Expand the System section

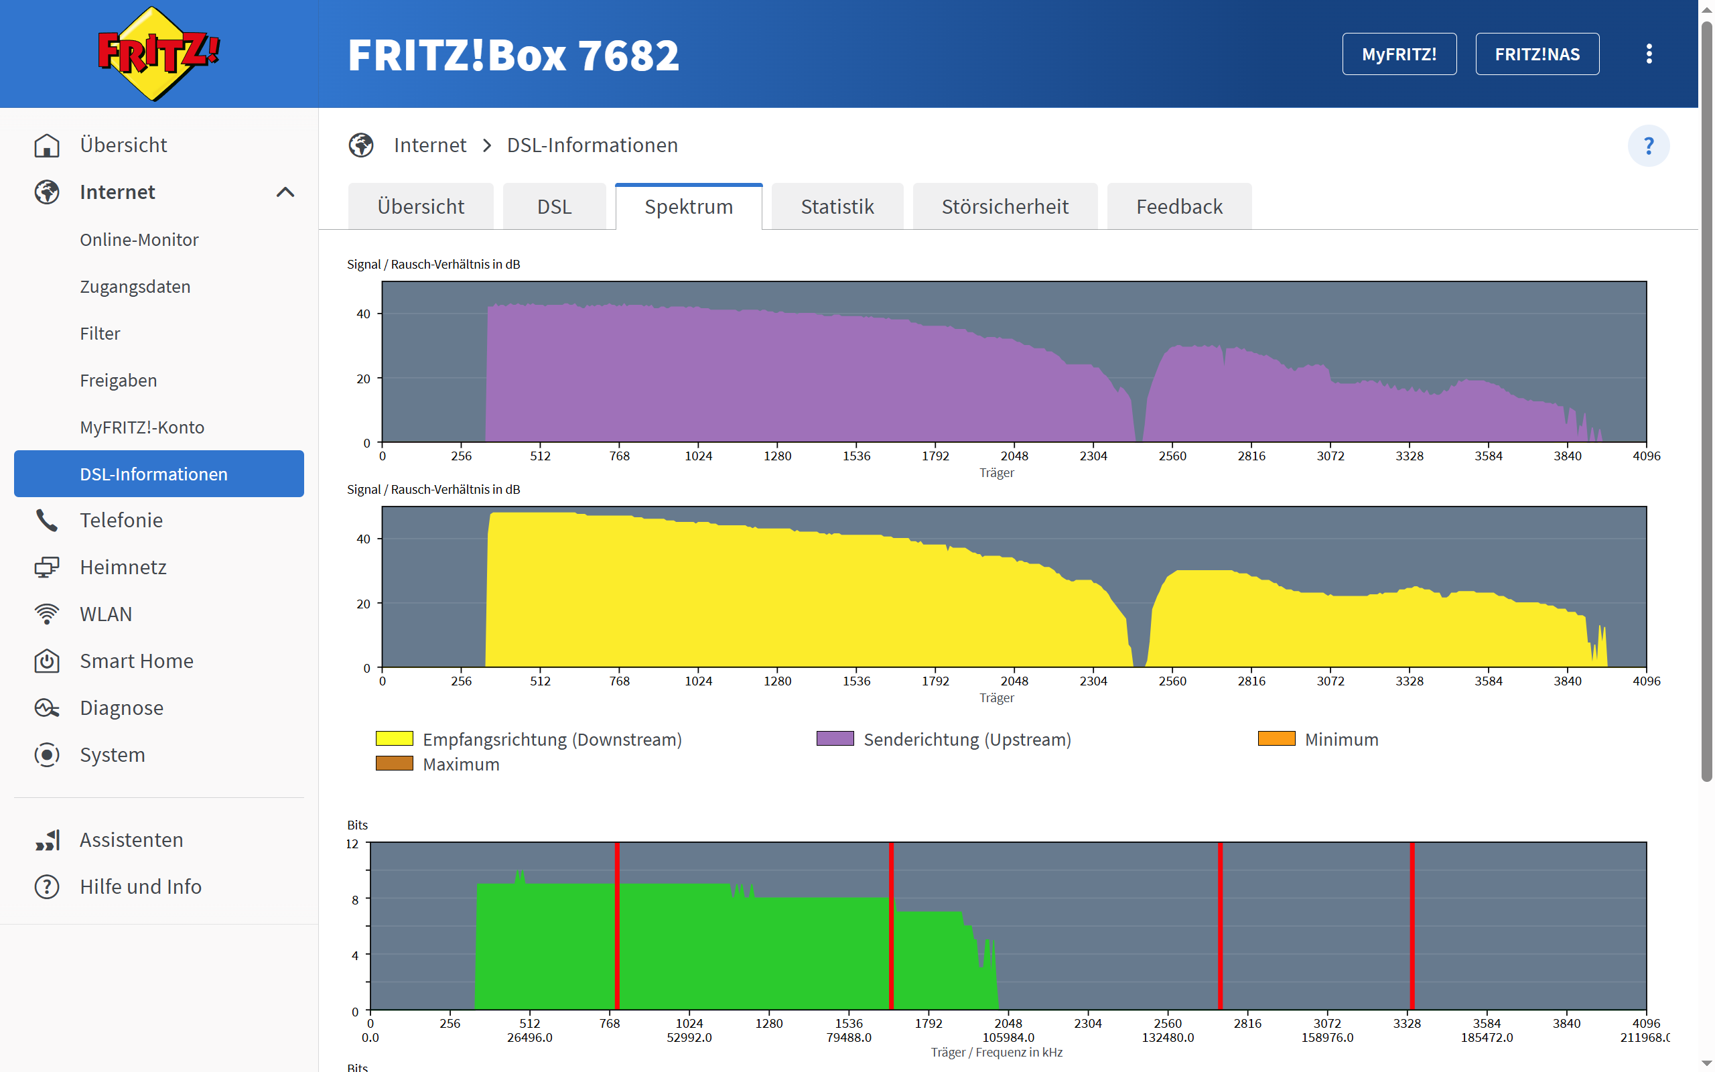coord(112,754)
